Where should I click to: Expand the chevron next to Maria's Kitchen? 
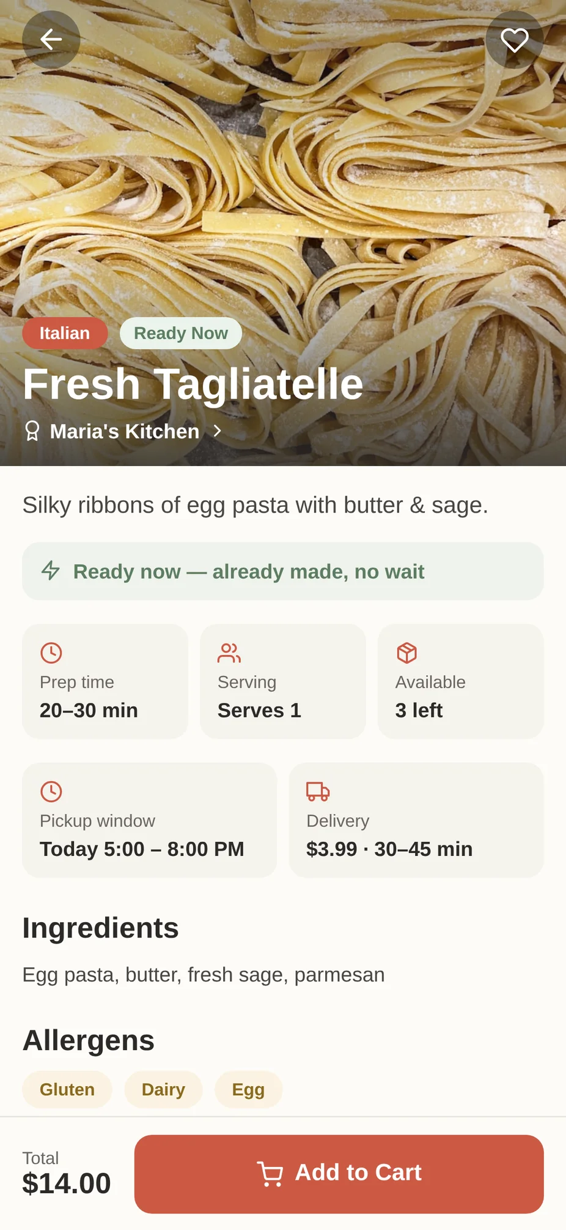pyautogui.click(x=217, y=431)
